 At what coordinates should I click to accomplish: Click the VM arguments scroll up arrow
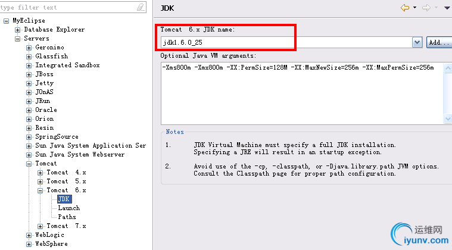point(448,68)
